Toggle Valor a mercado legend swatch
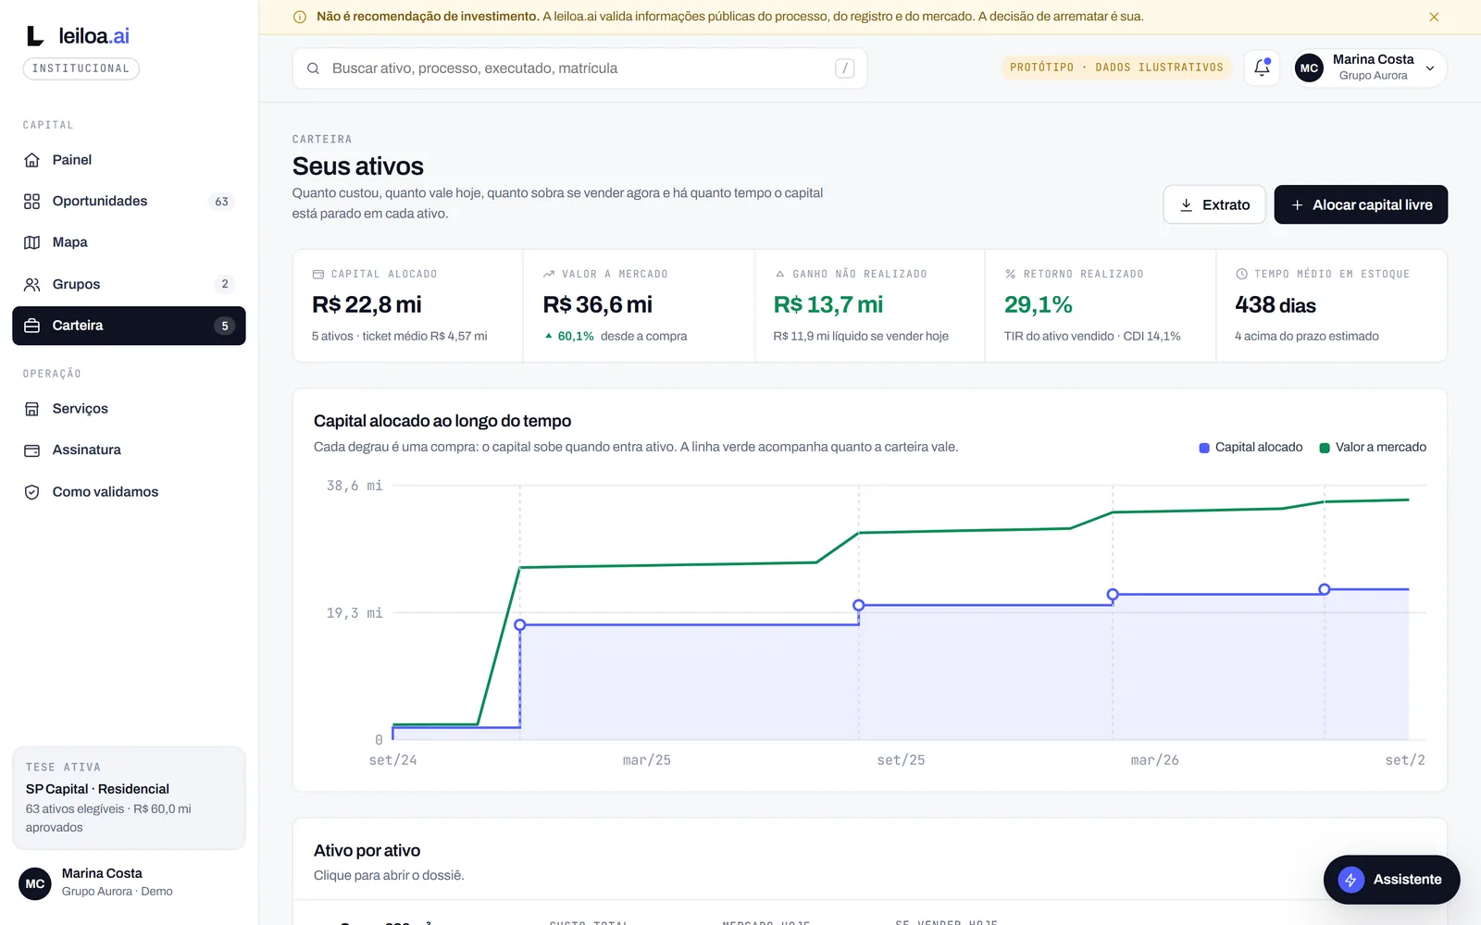 point(1325,448)
